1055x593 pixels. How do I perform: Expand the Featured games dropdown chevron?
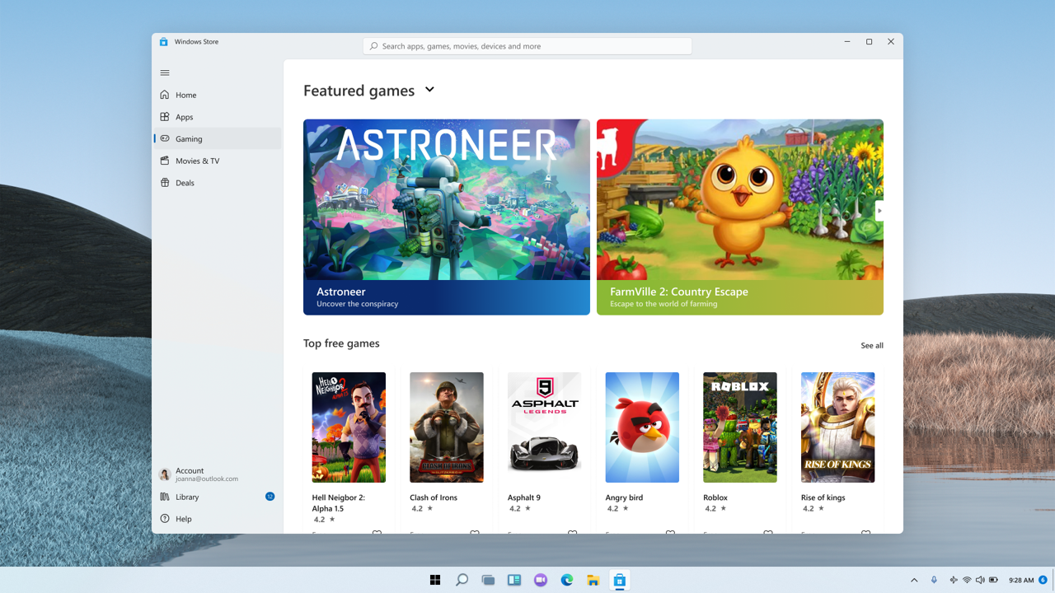[429, 90]
